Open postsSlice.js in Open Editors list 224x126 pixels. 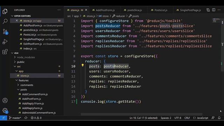click(37, 30)
